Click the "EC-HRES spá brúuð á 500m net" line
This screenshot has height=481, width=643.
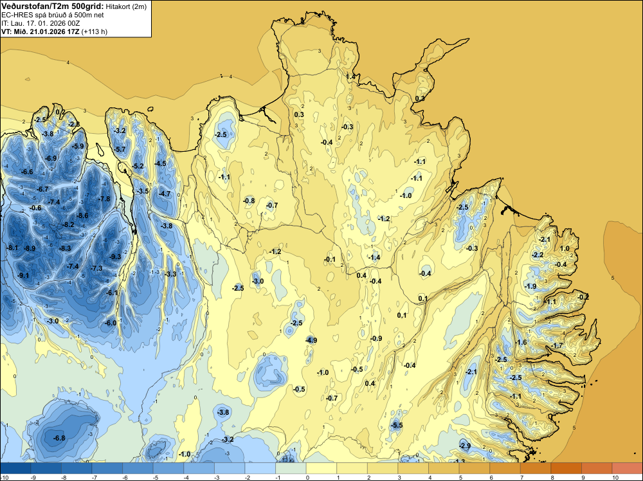[53, 15]
